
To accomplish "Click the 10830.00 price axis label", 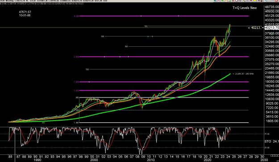I will [x=272, y=99].
